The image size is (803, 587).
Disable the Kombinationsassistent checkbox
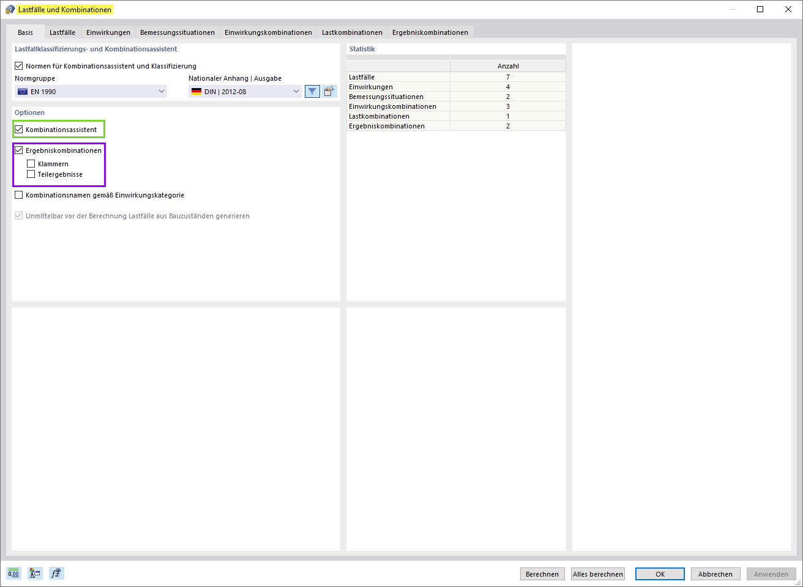tap(18, 129)
